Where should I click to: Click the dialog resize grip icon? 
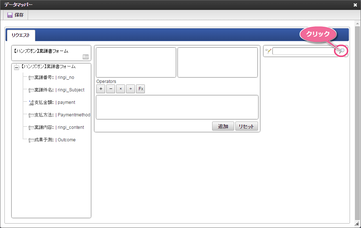pos(357,224)
